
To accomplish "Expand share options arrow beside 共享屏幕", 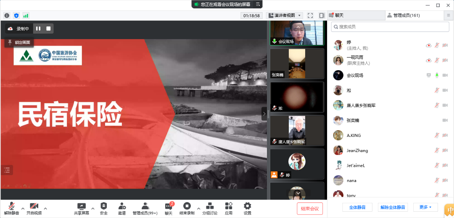I will 93,208.
